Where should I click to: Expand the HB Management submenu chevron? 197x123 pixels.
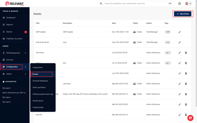25,53
